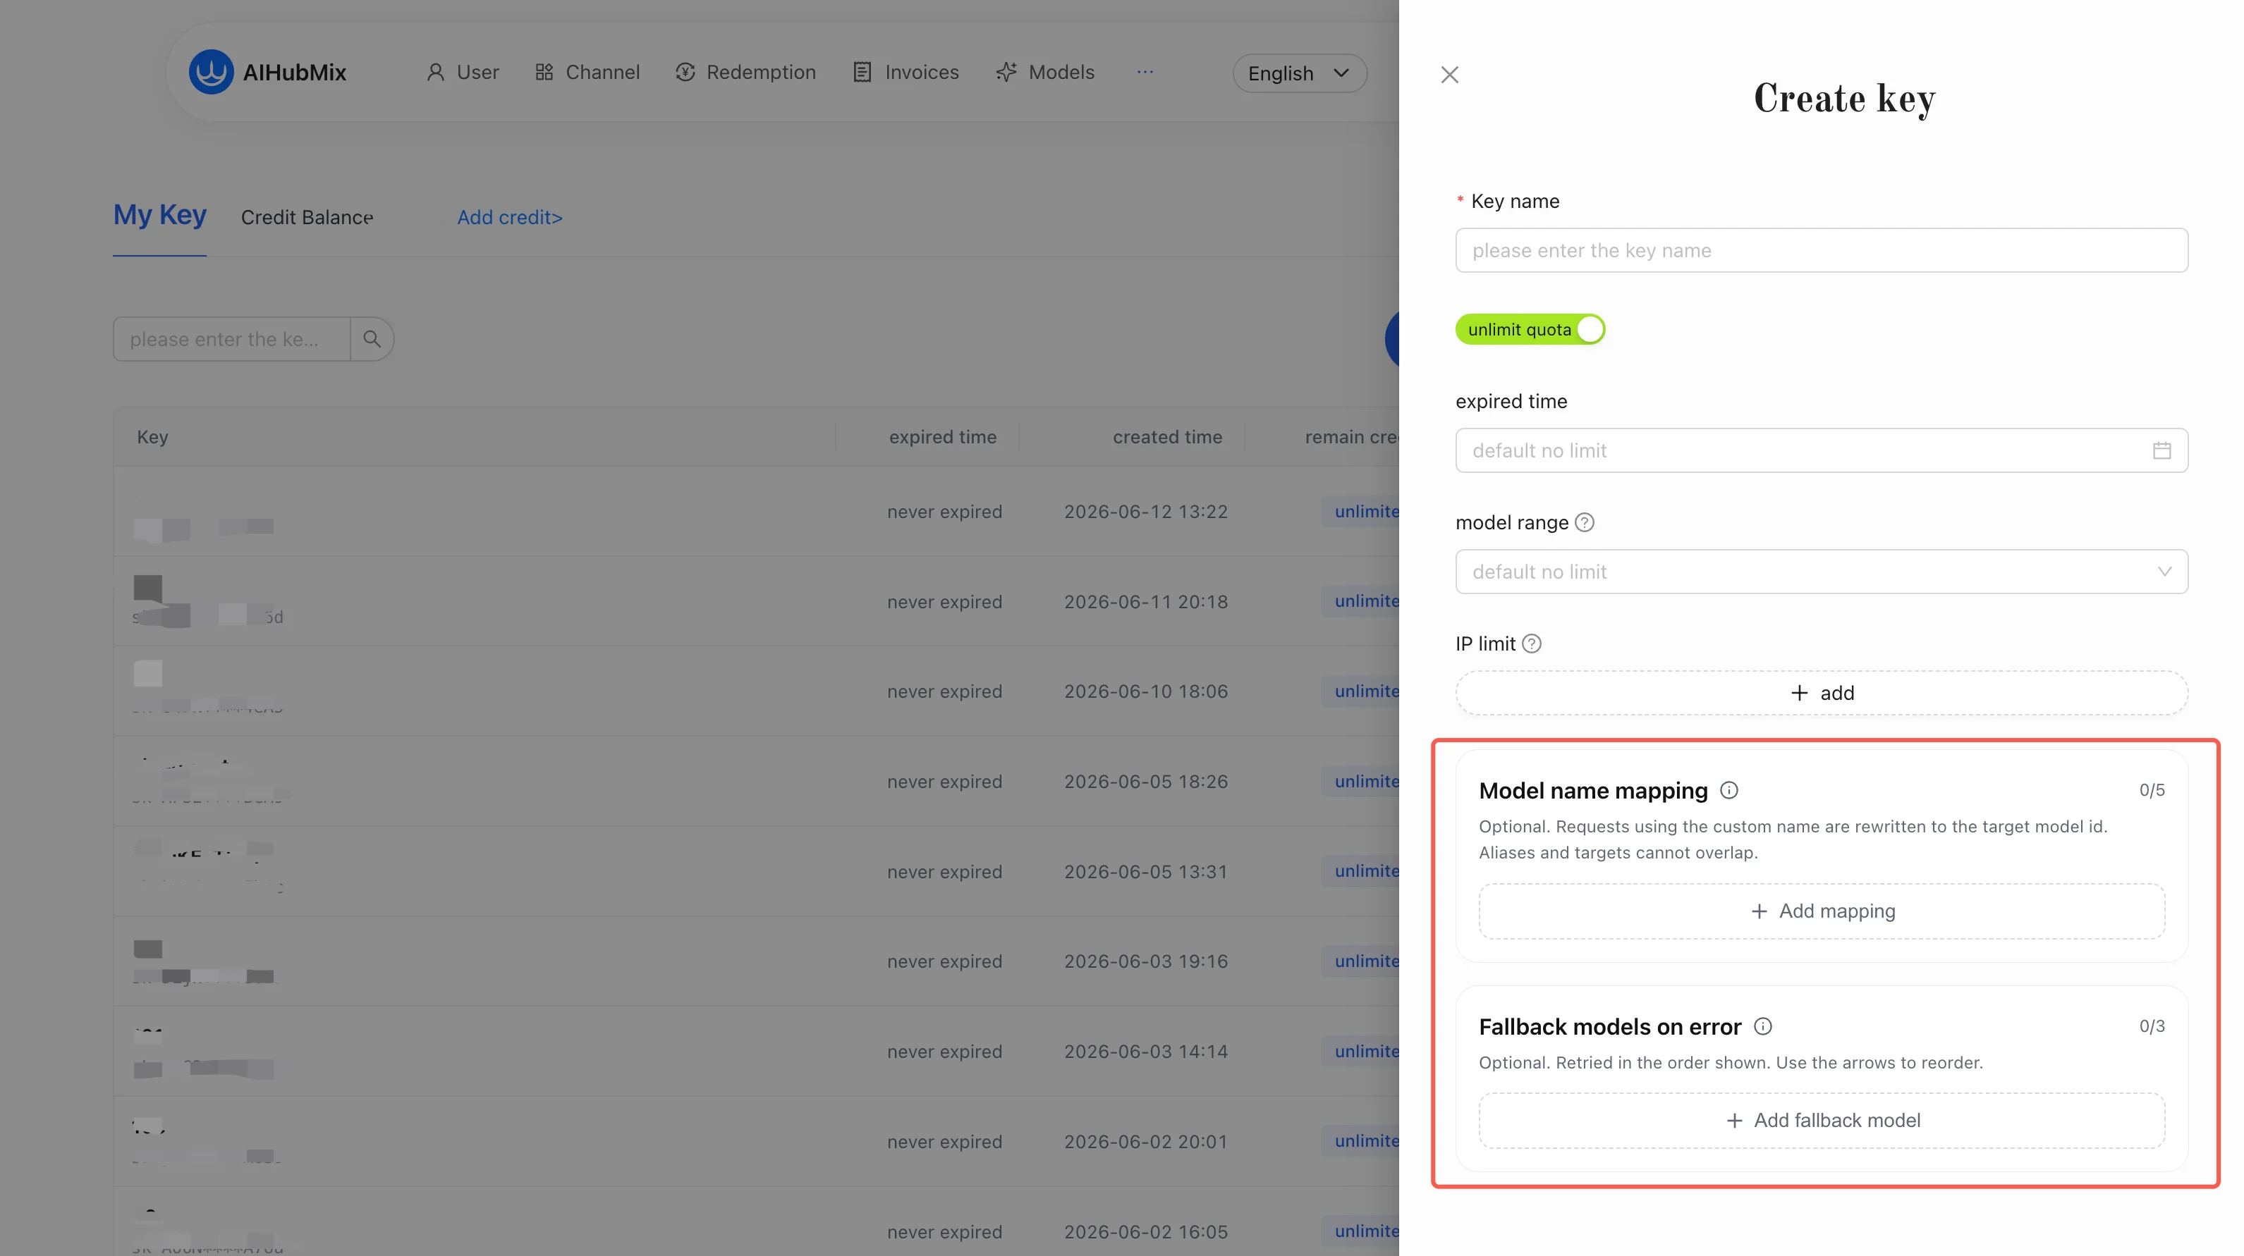Click the 2026-06-03 19:16 created time
2244x1256 pixels.
tap(1145, 961)
